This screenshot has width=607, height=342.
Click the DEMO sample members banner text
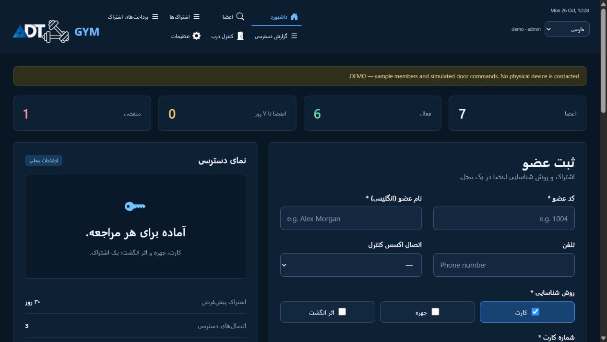click(x=464, y=76)
